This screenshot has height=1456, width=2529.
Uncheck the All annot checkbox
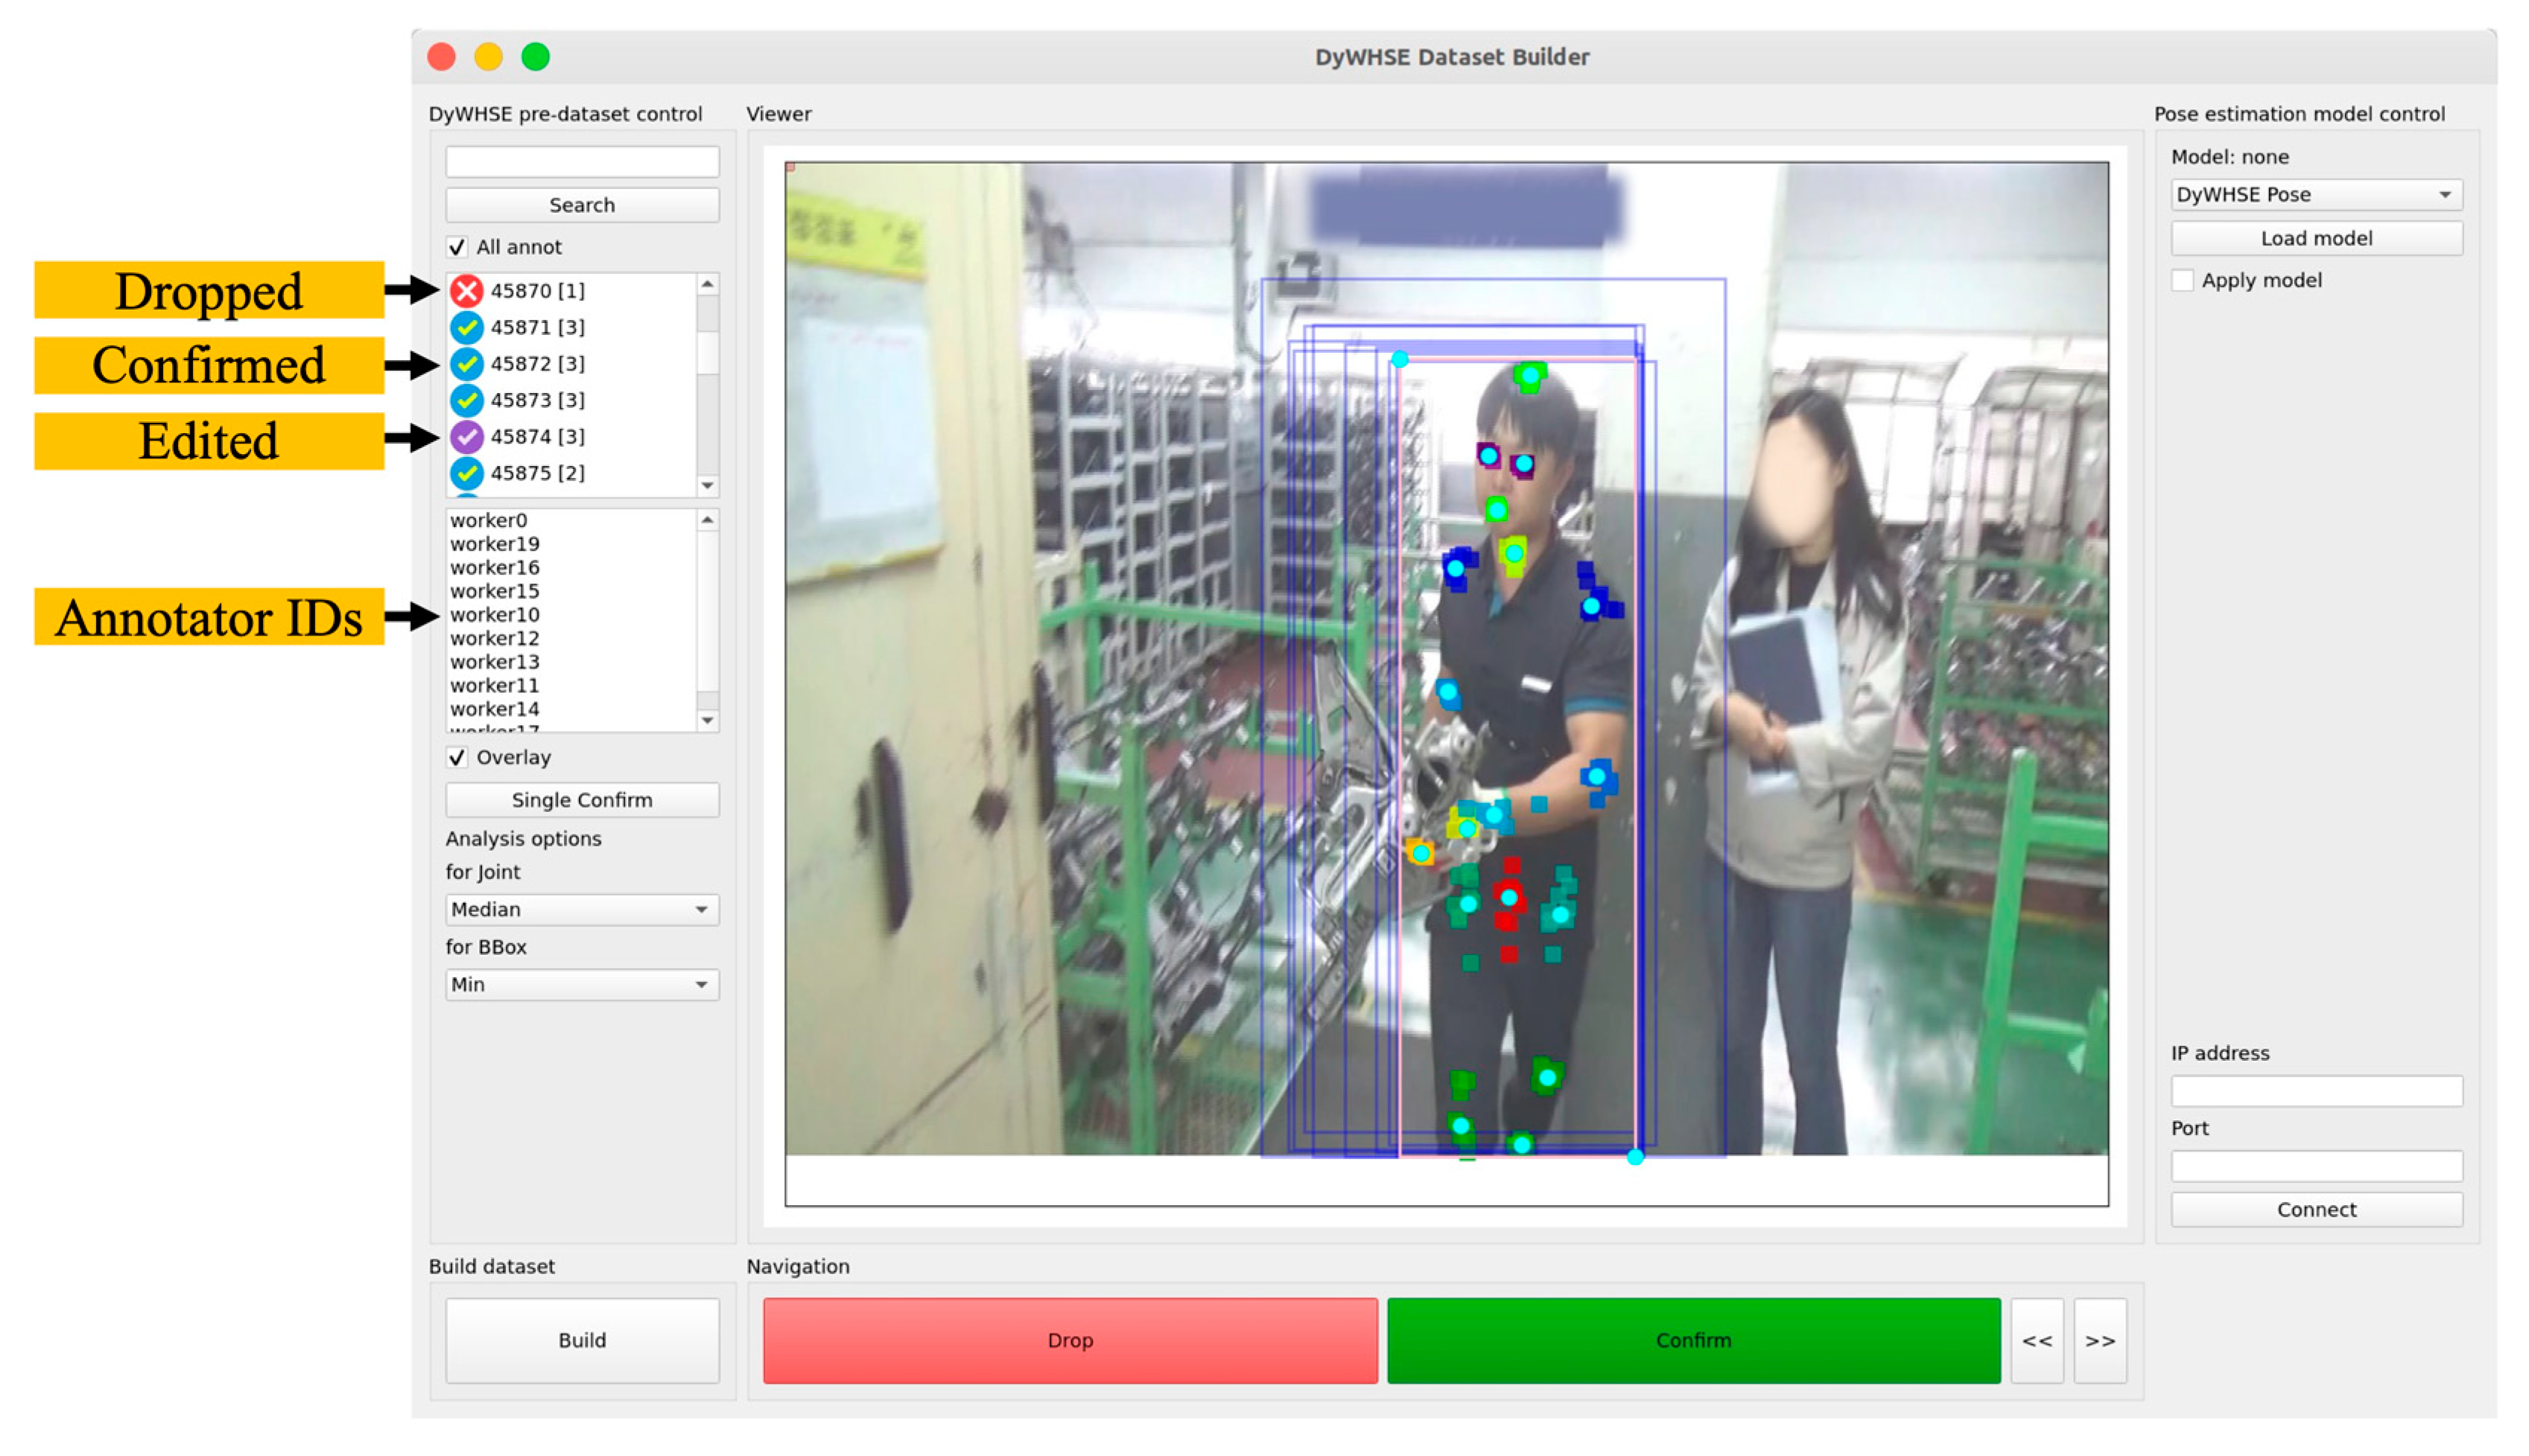pos(457,247)
